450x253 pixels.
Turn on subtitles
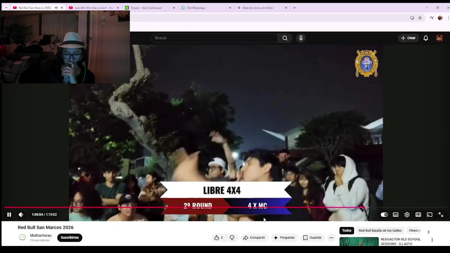tap(396, 215)
